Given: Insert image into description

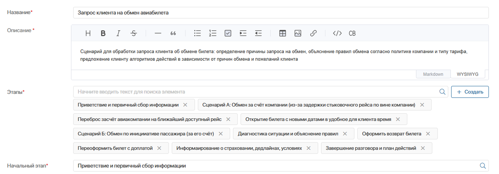Looking at the screenshot, I should [x=298, y=33].
